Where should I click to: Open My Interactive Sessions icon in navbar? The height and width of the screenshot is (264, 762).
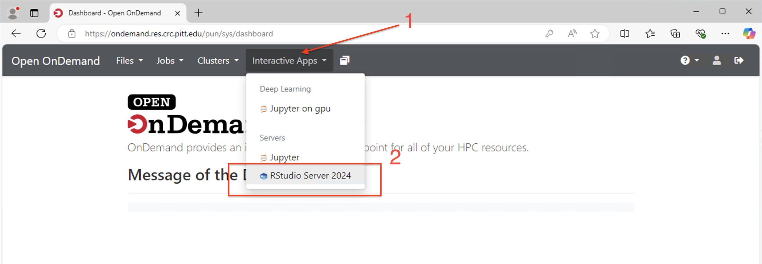coord(345,60)
